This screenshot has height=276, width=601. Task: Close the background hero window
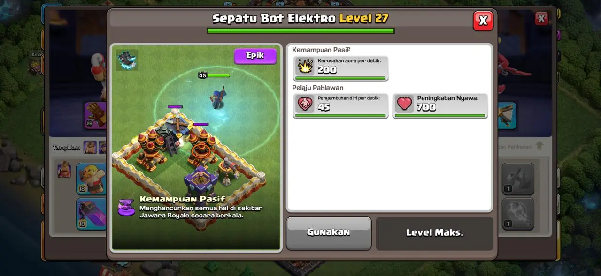pyautogui.click(x=541, y=19)
